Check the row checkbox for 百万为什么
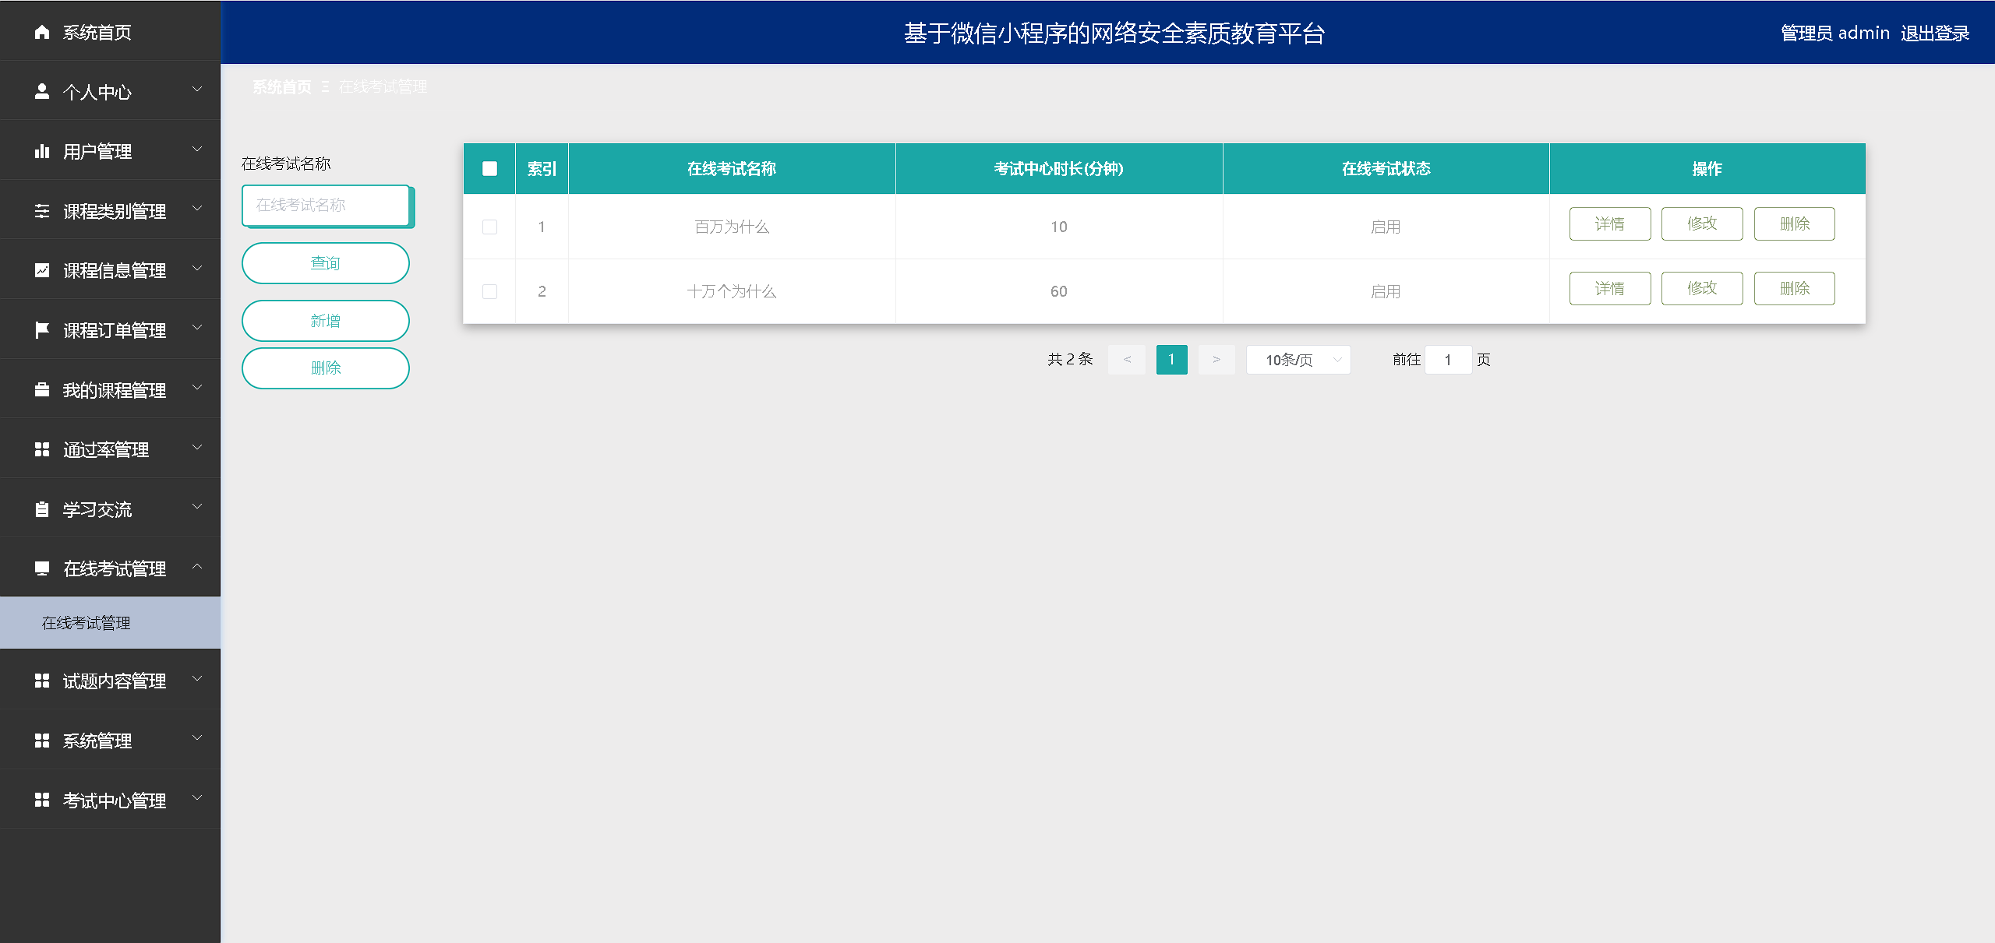Viewport: 1995px width, 943px height. (489, 227)
